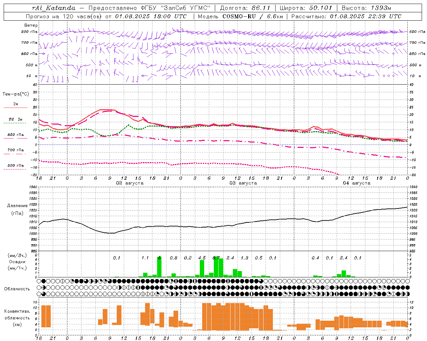Click the computed time Рассчитано: 01.08.2025 22:39 UTC
This screenshot has width=427, height=341.
coord(346,16)
